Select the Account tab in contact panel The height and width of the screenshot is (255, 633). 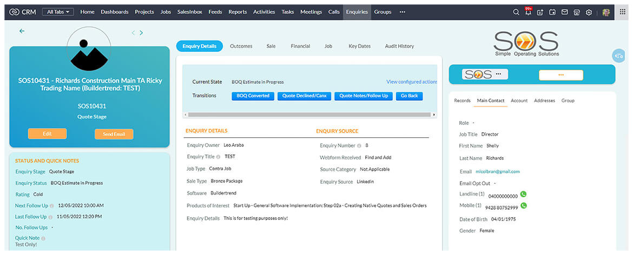click(x=519, y=100)
